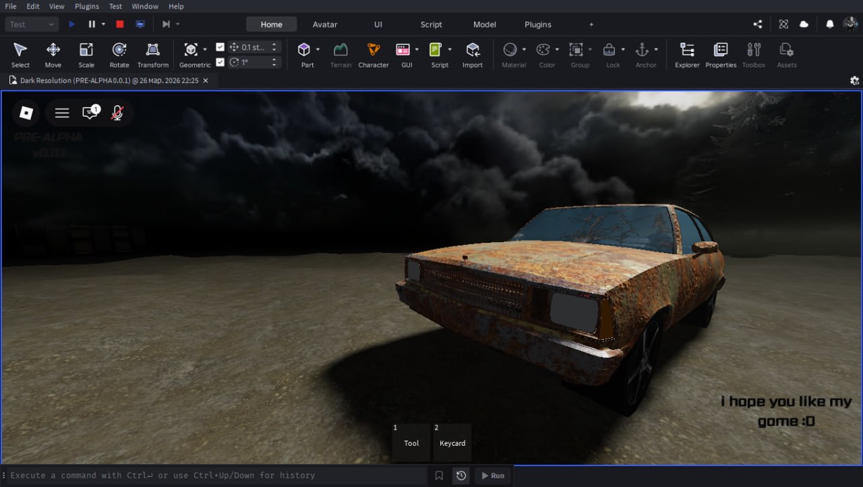Select the Keycard hotbar slot
This screenshot has height=487, width=863.
point(452,442)
